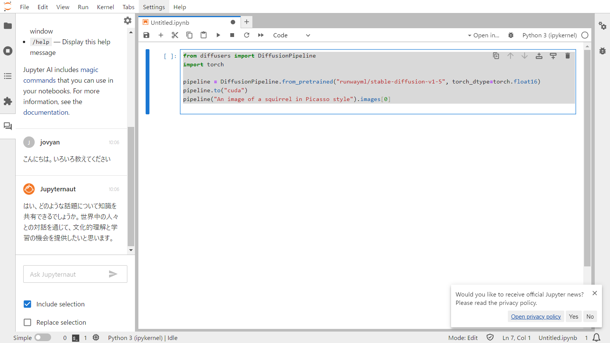Enable the Replace selection checkbox
Screen dimensions: 610x343
pyautogui.click(x=27, y=322)
